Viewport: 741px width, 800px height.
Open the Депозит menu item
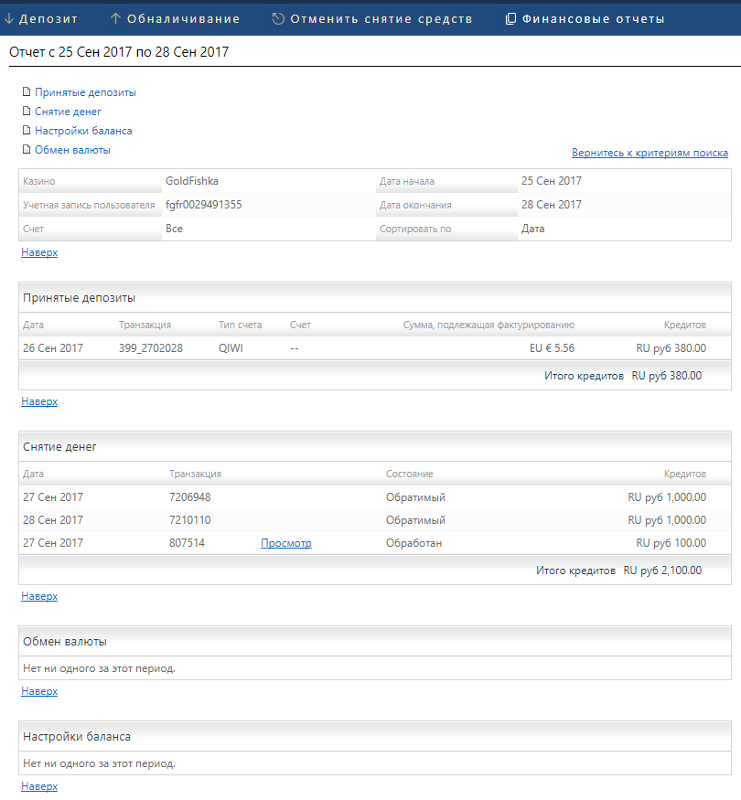tap(48, 19)
